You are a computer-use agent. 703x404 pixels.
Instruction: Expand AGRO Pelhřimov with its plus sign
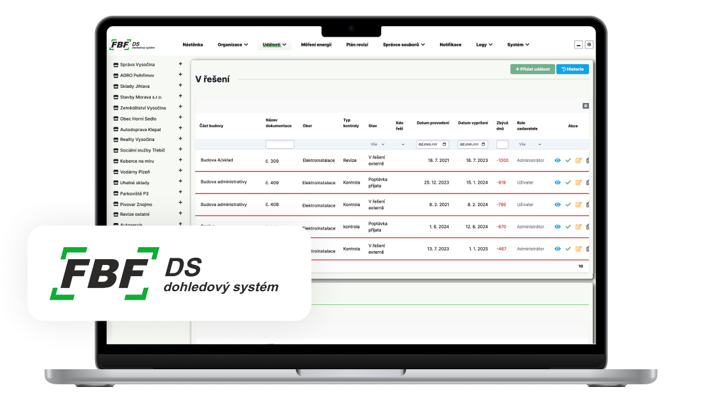(180, 75)
